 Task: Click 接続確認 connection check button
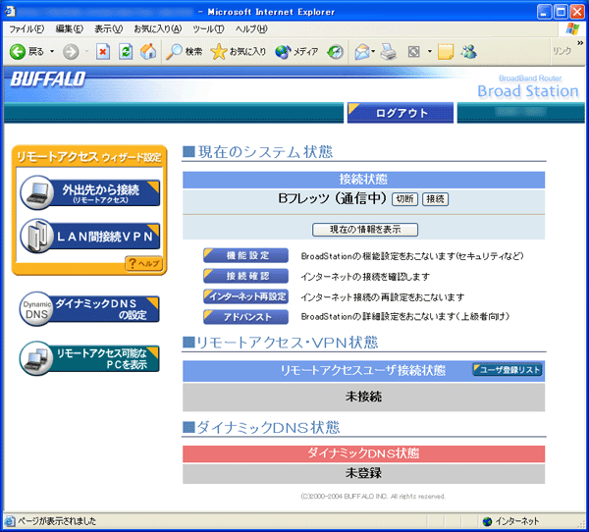click(x=246, y=276)
